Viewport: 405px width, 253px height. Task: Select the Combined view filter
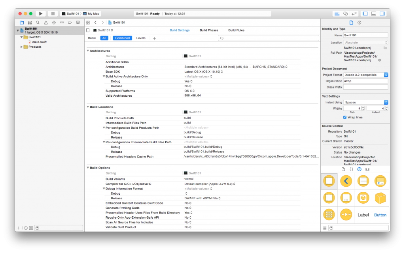tap(123, 38)
